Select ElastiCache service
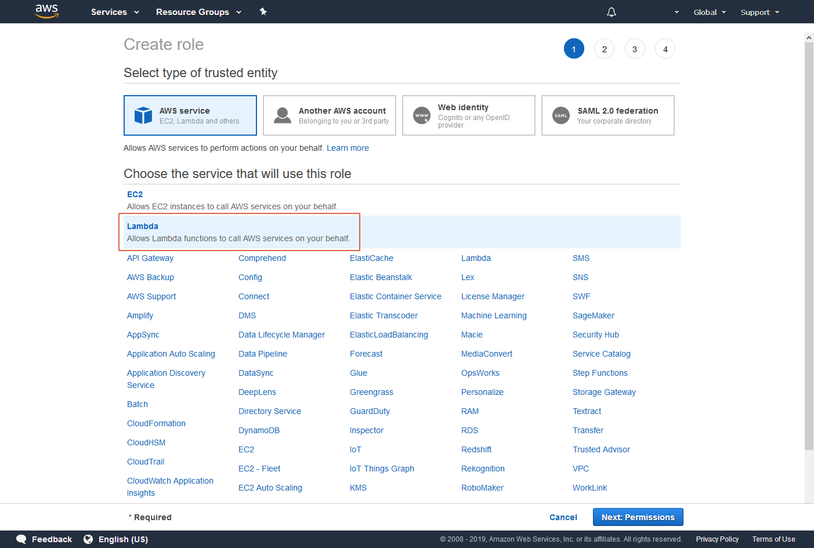 tap(371, 258)
